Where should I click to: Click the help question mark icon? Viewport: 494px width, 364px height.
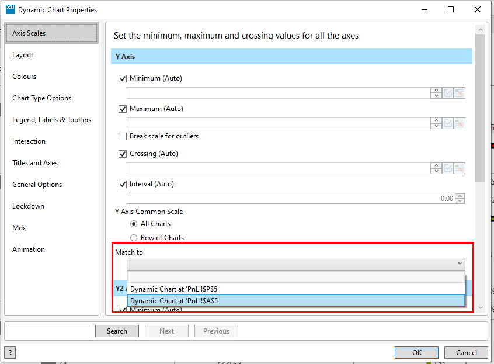coord(9,352)
